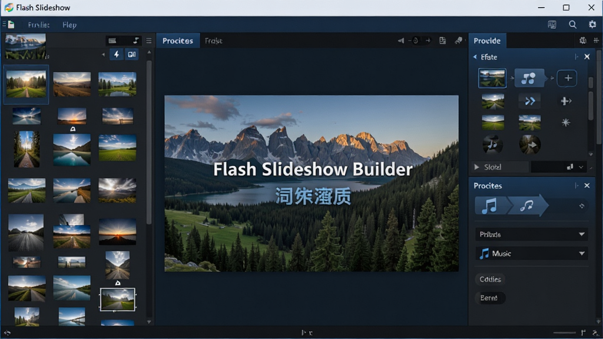Screen dimensions: 603x339
Task: Click the page layout icon above preview
Action: click(x=443, y=41)
